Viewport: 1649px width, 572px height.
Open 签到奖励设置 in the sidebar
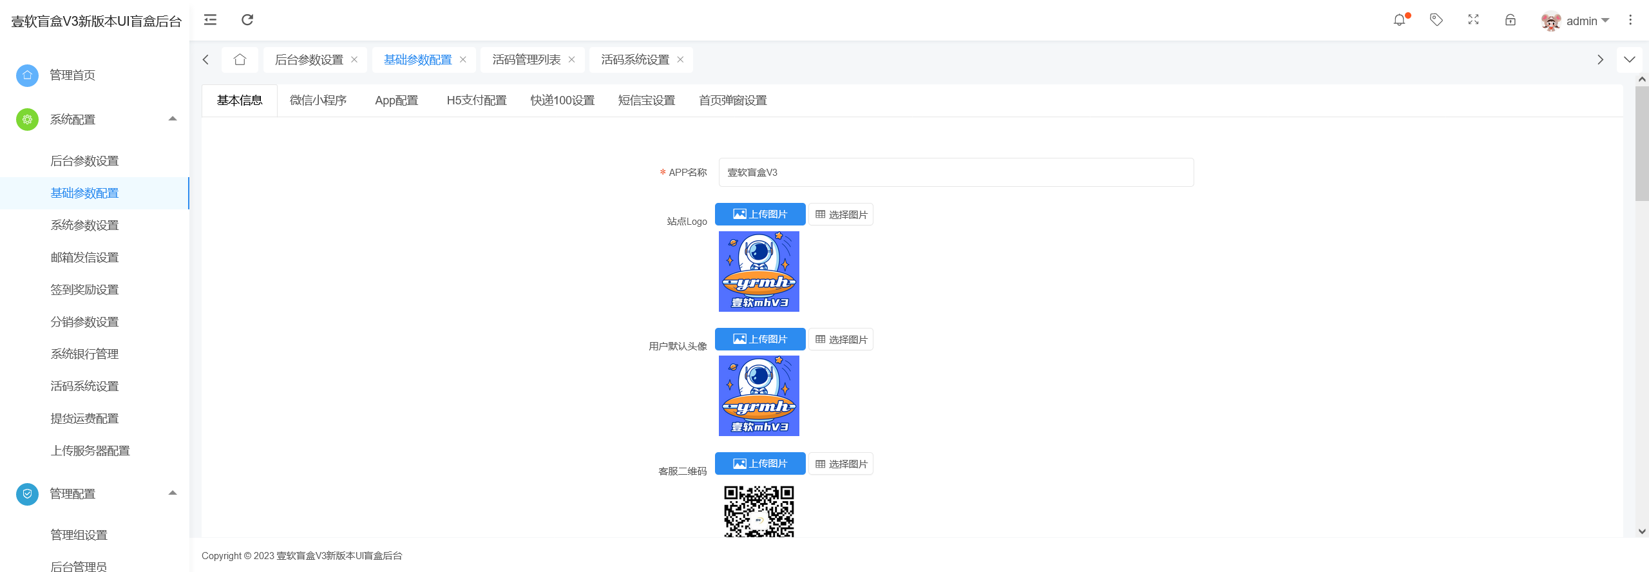(x=84, y=290)
